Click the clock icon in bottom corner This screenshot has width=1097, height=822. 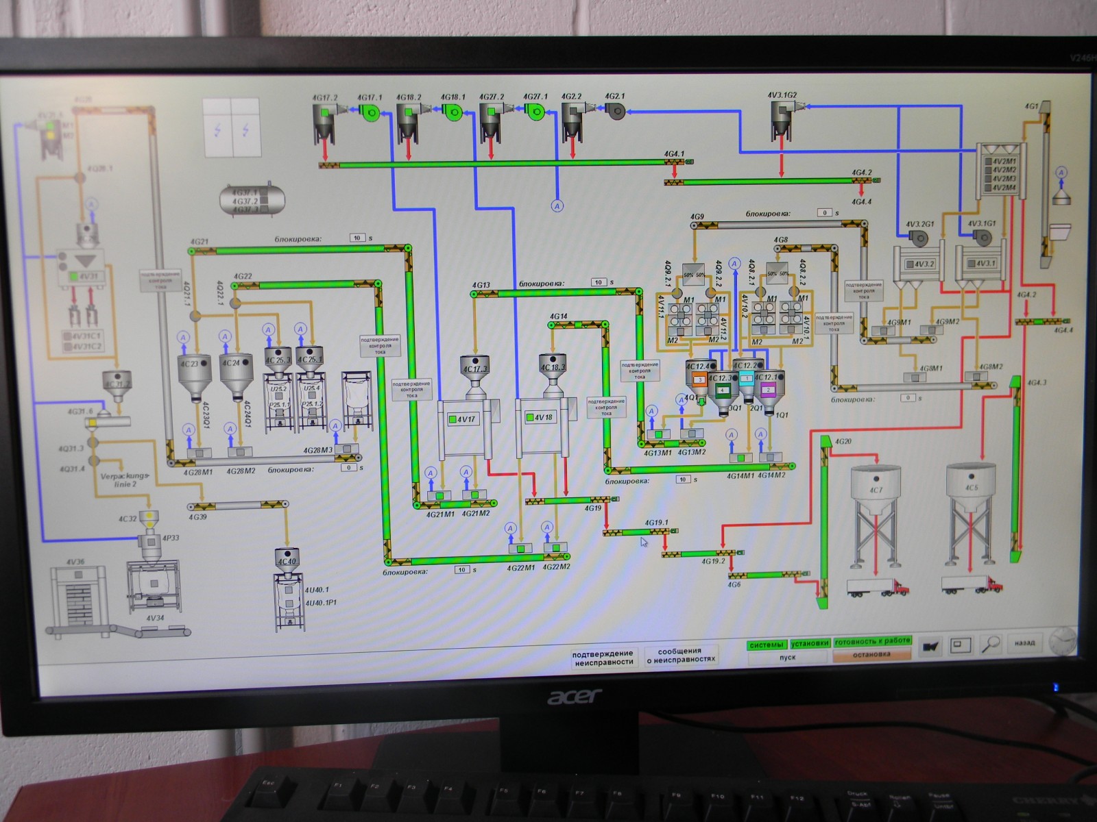(x=1063, y=643)
